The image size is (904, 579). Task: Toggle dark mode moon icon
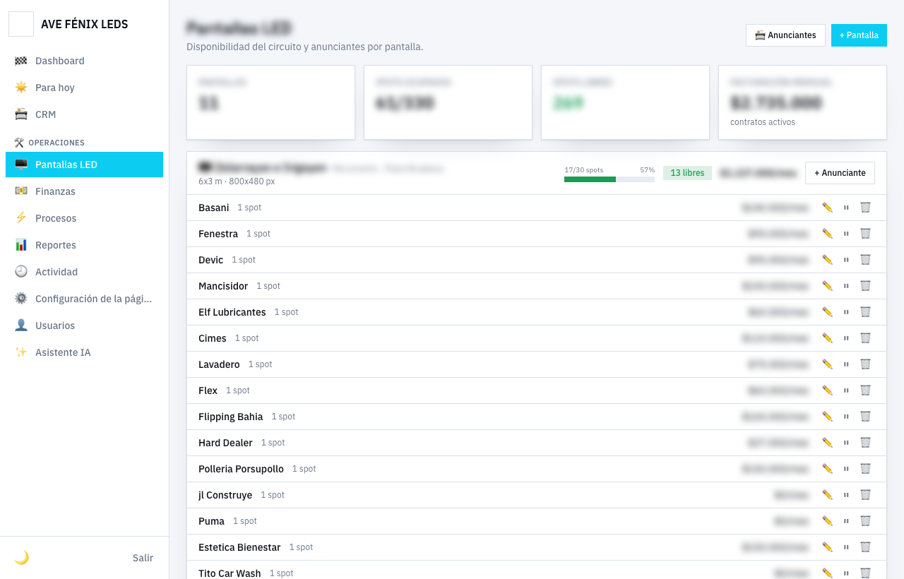coord(22,558)
